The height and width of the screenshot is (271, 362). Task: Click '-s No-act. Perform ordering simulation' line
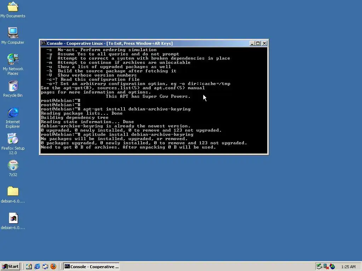(101, 50)
